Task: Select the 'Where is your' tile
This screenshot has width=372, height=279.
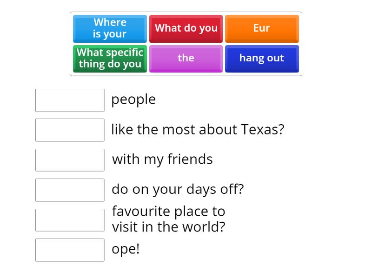Action: pyautogui.click(x=110, y=28)
